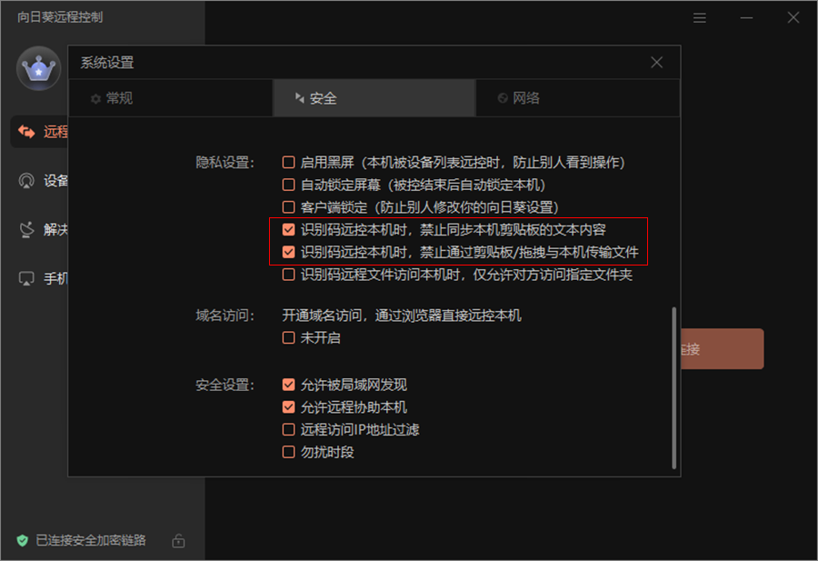The width and height of the screenshot is (818, 561).
Task: Switch to the 常规 tab
Action: click(x=171, y=98)
